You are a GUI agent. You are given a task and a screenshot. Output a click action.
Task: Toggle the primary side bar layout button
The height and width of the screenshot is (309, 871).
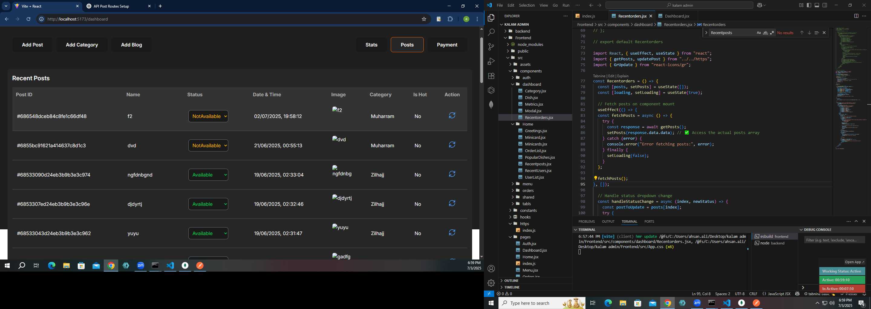809,5
